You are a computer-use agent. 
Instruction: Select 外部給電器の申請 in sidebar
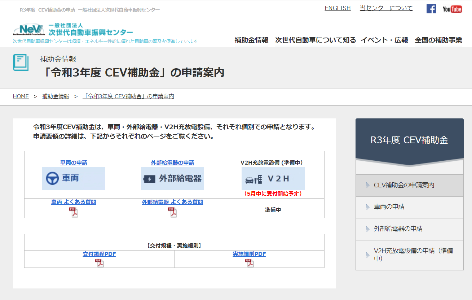(410, 229)
